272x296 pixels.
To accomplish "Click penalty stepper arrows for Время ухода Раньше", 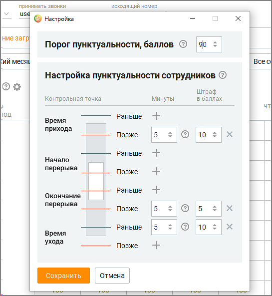I will point(215,227).
